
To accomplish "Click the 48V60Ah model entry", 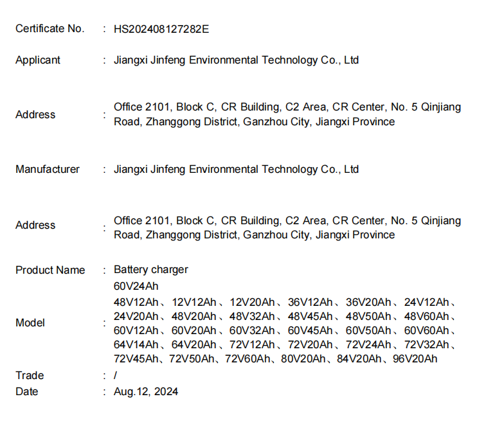I will [x=426, y=317].
